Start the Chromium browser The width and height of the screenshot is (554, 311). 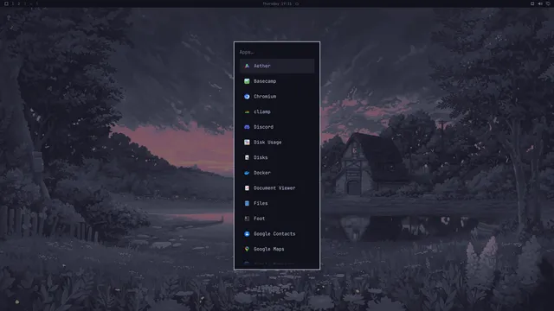pyautogui.click(x=277, y=96)
